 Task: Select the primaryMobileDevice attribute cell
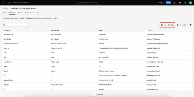(11, 43)
